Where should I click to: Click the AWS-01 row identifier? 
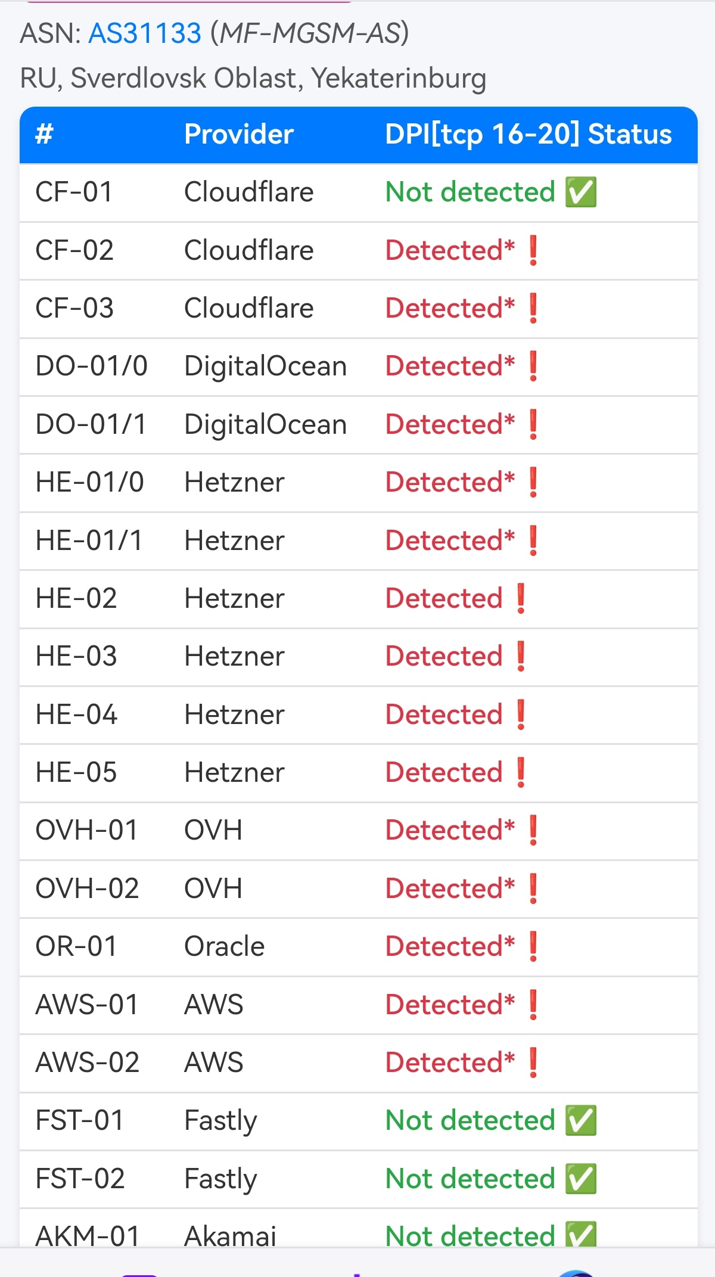pyautogui.click(x=87, y=1005)
